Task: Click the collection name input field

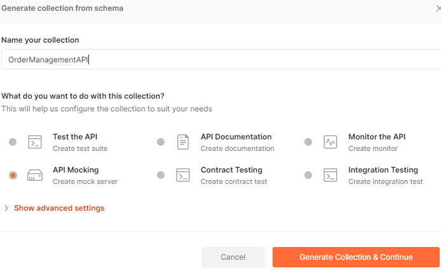Action: [x=221, y=59]
